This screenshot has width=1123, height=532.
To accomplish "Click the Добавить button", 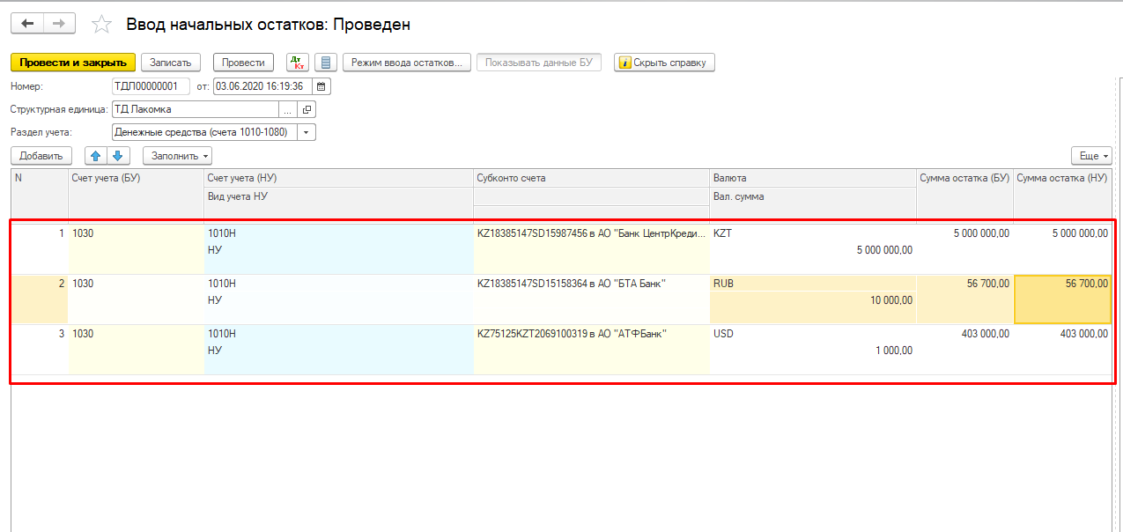I will click(x=41, y=156).
